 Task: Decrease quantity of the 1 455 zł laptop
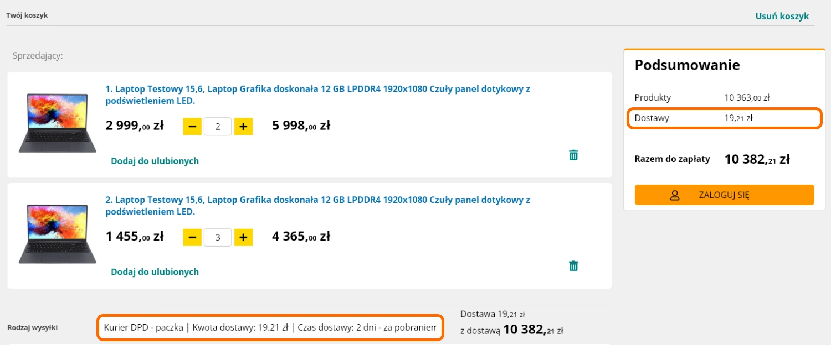click(192, 238)
